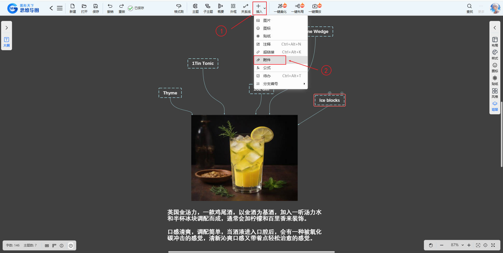
Task: Select the relationship line (关系线) tool
Action: (x=246, y=8)
